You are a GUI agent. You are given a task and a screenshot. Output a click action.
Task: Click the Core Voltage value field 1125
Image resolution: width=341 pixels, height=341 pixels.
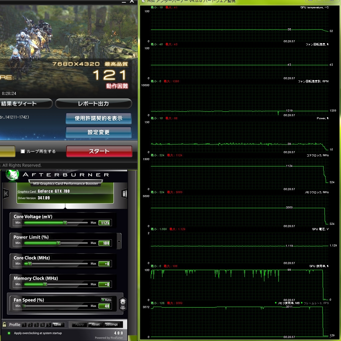click(105, 223)
